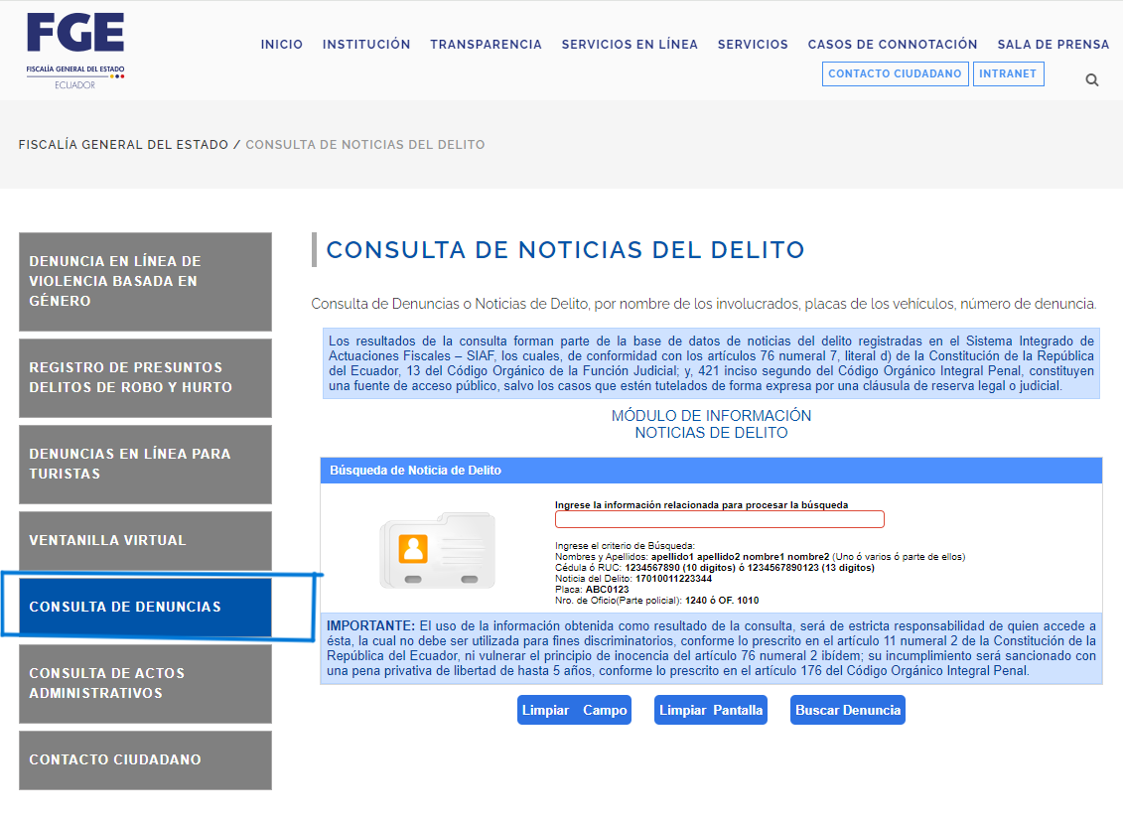
Task: Open the INTRANET button
Action: (x=1008, y=73)
